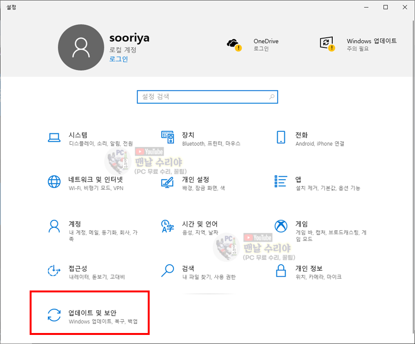Screen dimensions: 415x344
Task: Open the 개인 정보 padlock icon
Action: [x=281, y=270]
